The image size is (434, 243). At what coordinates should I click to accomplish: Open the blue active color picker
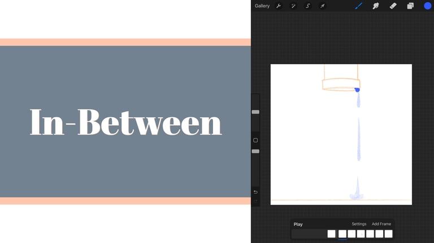[427, 6]
